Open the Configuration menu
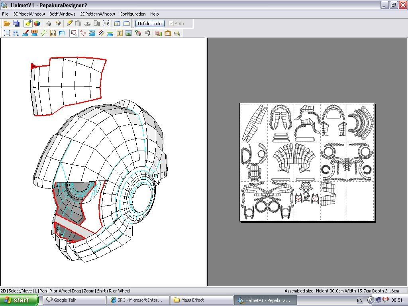 (x=132, y=14)
